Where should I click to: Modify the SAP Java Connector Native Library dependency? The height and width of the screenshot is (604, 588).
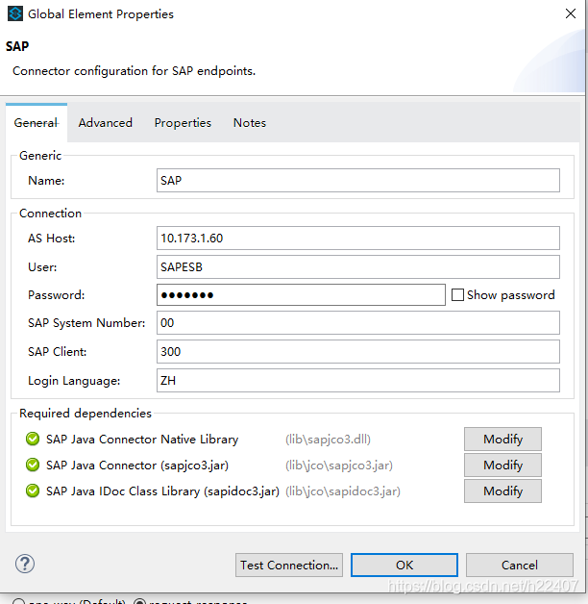502,440
